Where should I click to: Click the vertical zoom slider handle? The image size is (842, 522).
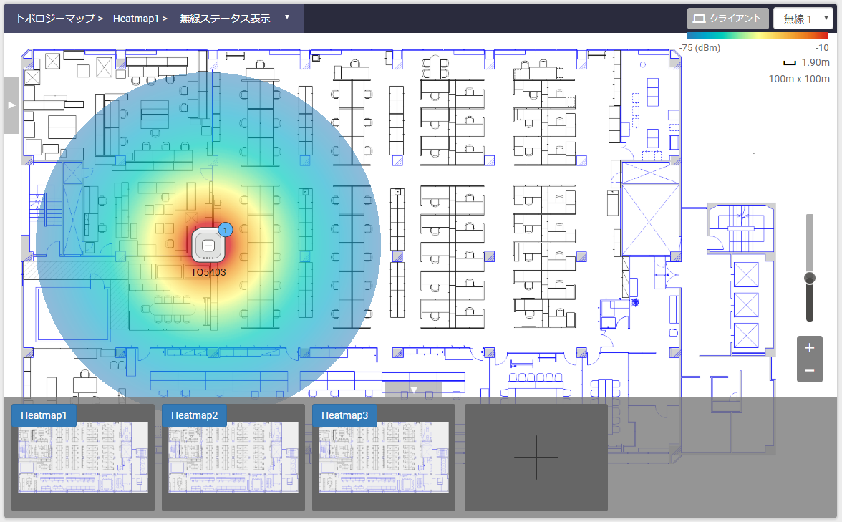click(x=810, y=278)
